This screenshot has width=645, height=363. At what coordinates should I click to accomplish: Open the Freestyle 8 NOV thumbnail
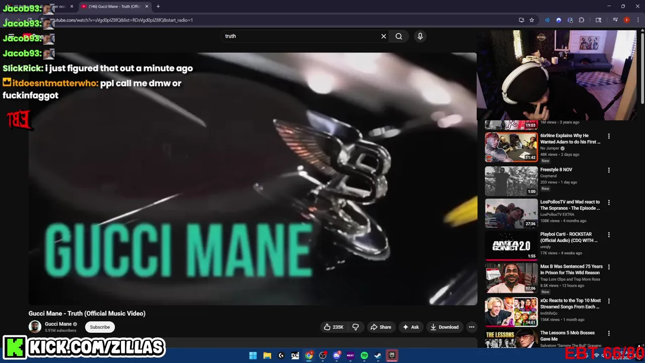(x=511, y=181)
